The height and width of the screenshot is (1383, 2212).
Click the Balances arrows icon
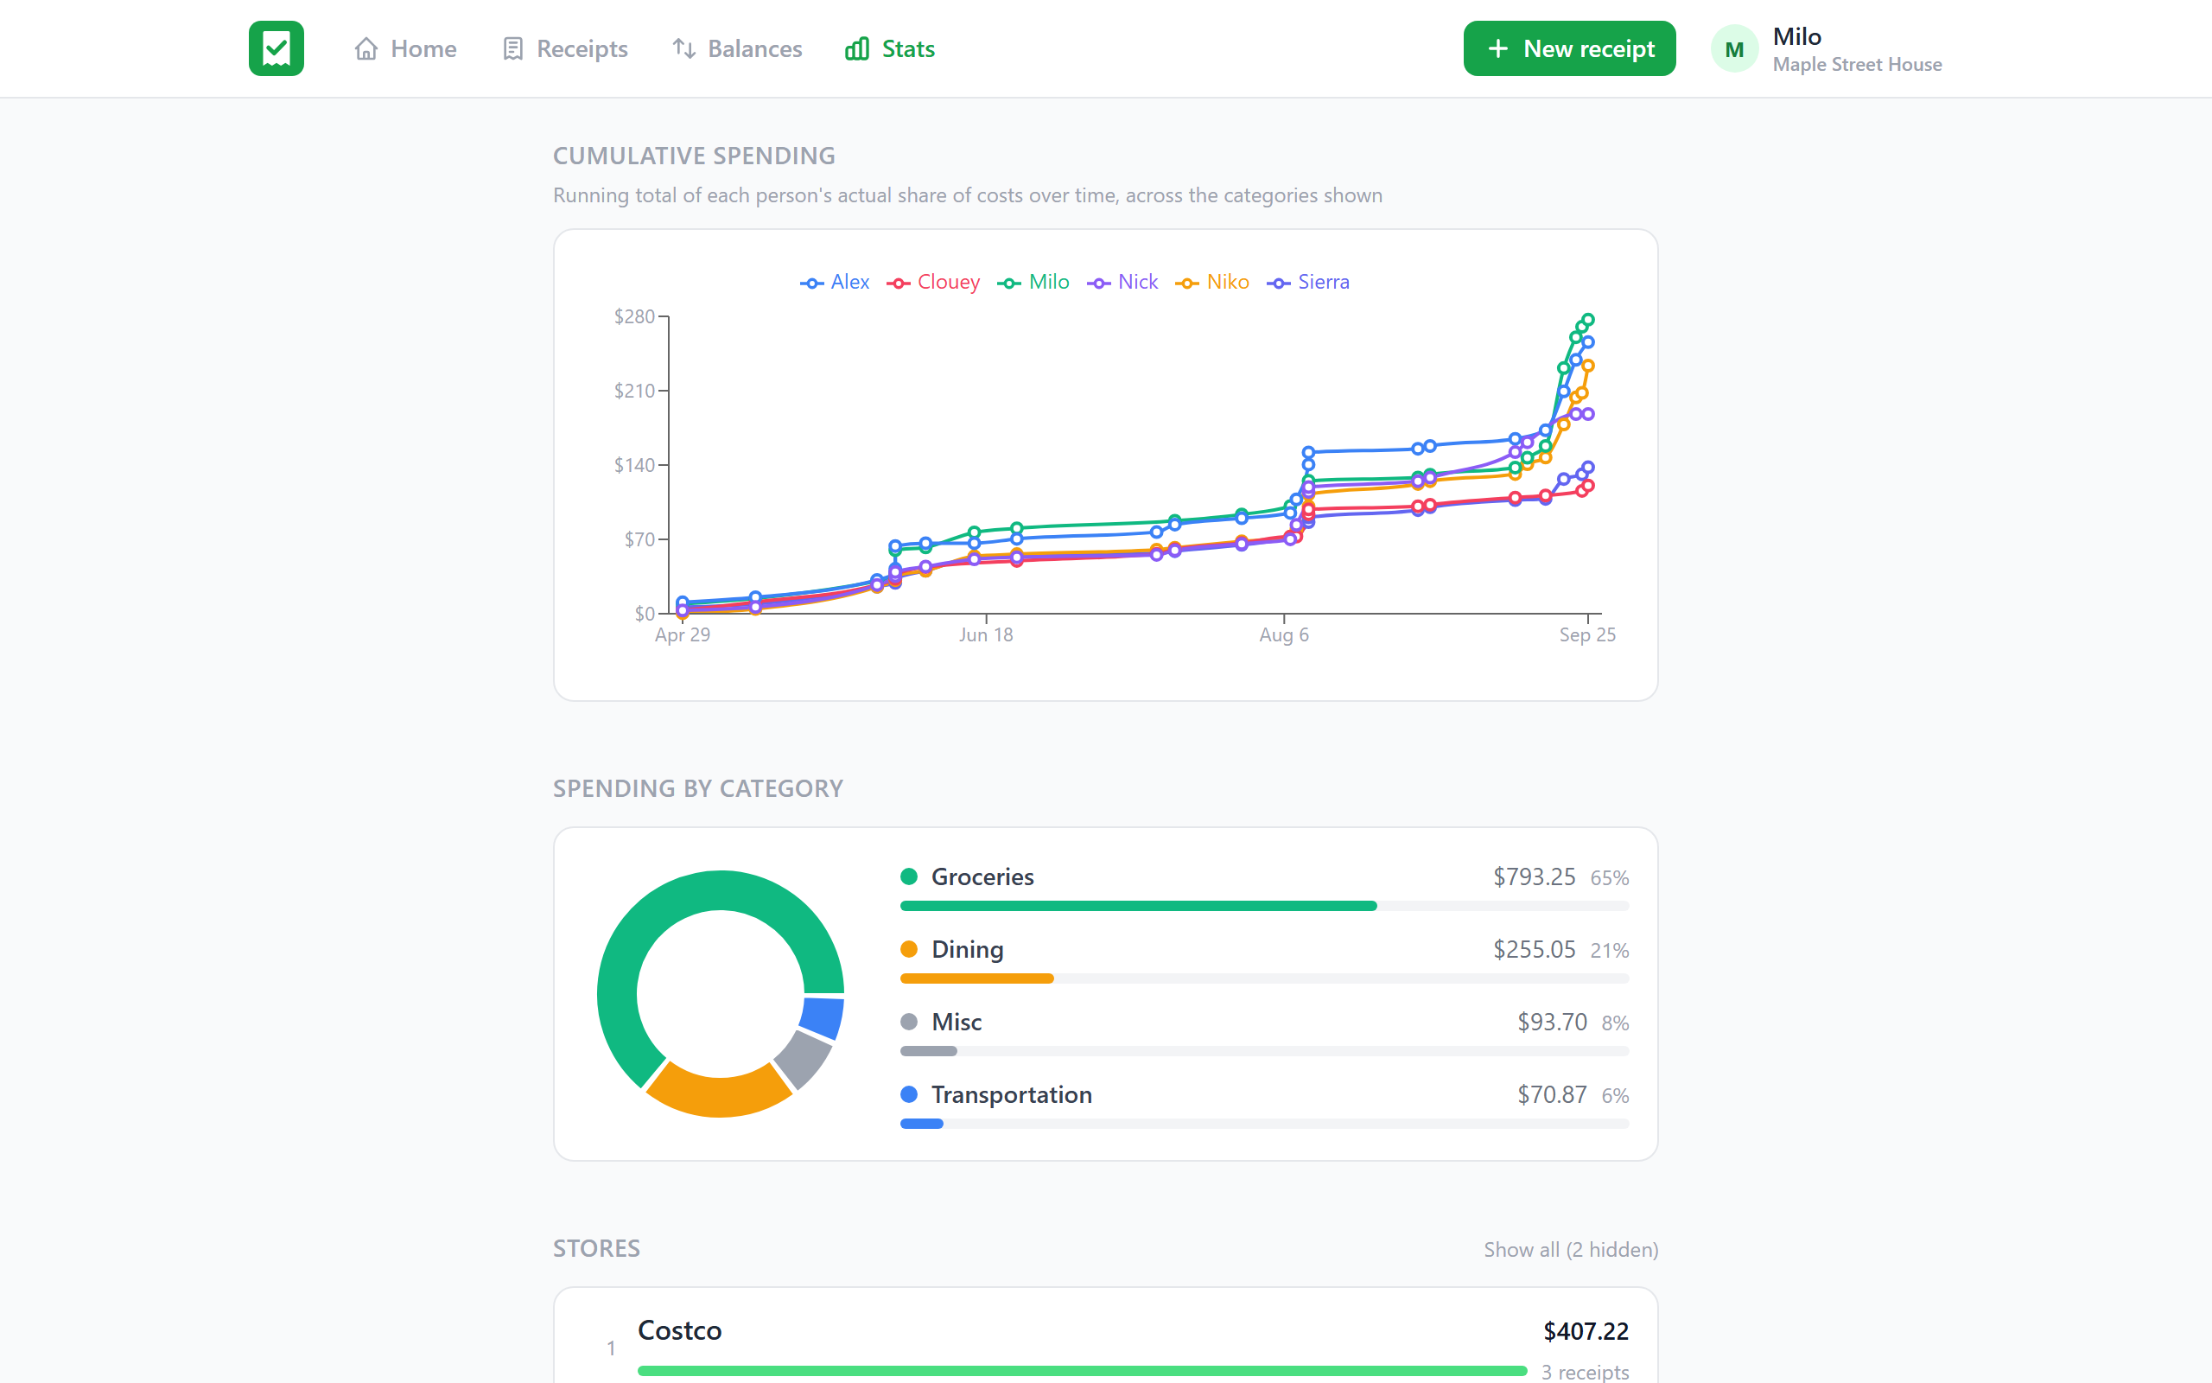click(683, 48)
